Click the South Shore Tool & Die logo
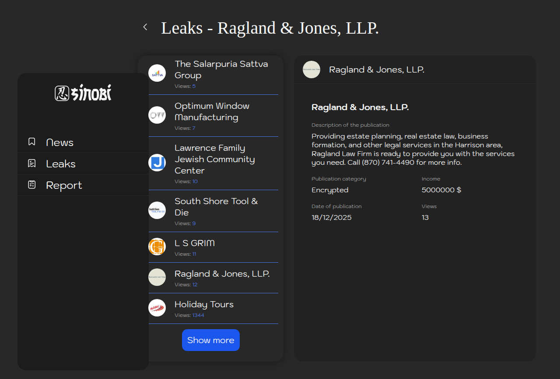560x379 pixels. click(x=157, y=210)
